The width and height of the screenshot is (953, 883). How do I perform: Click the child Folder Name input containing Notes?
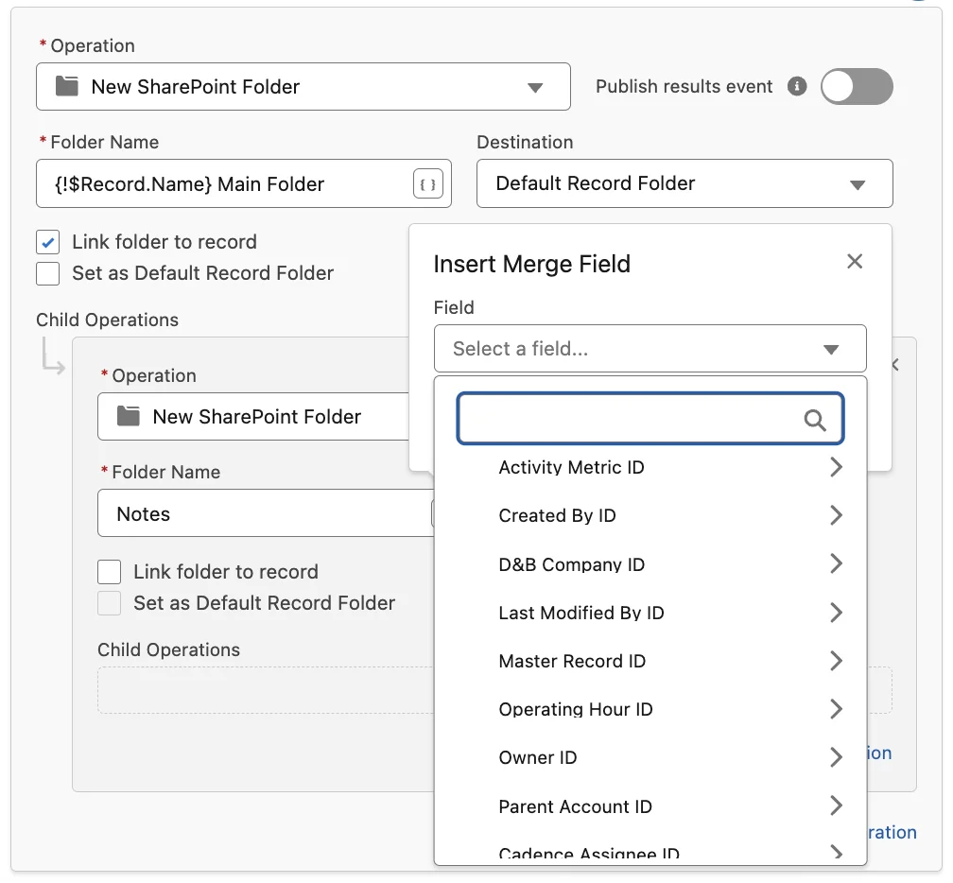coord(266,513)
